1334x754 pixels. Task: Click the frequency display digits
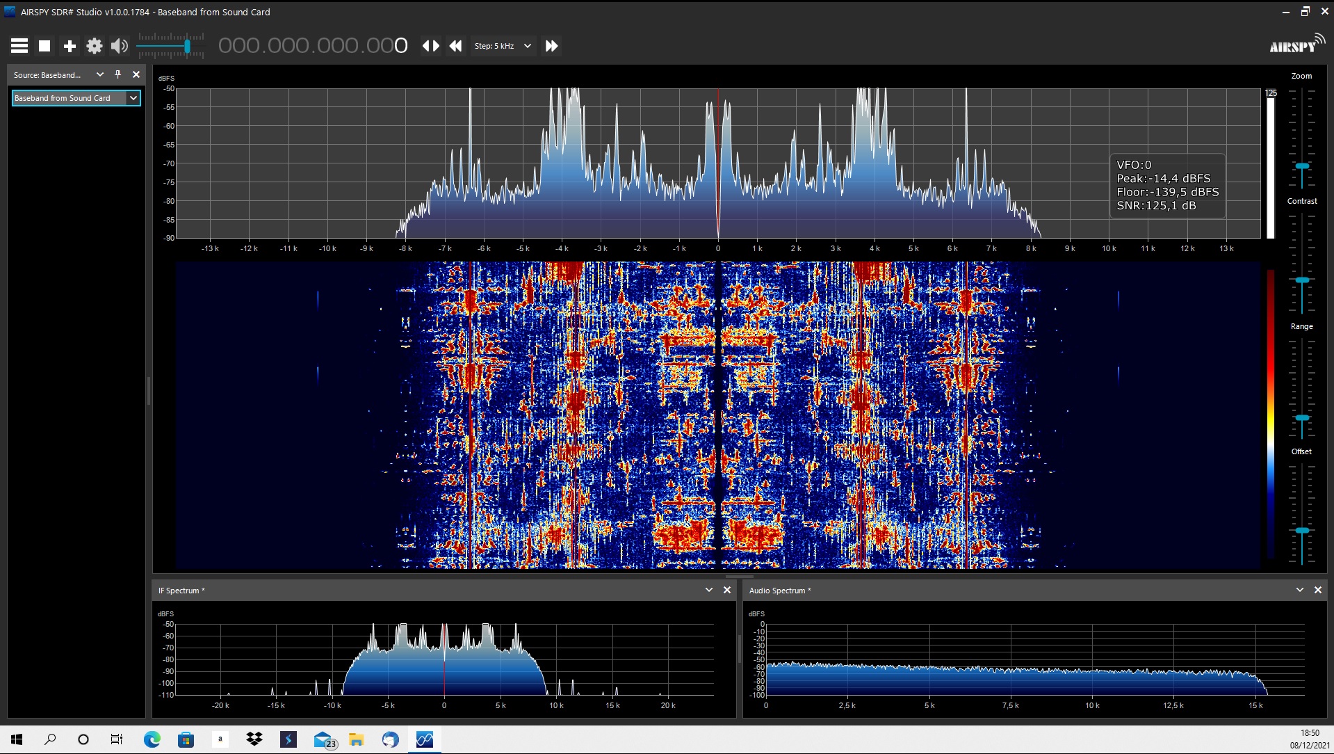[x=313, y=46]
